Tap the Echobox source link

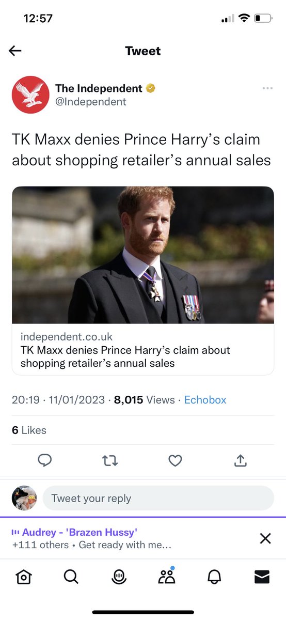click(205, 400)
